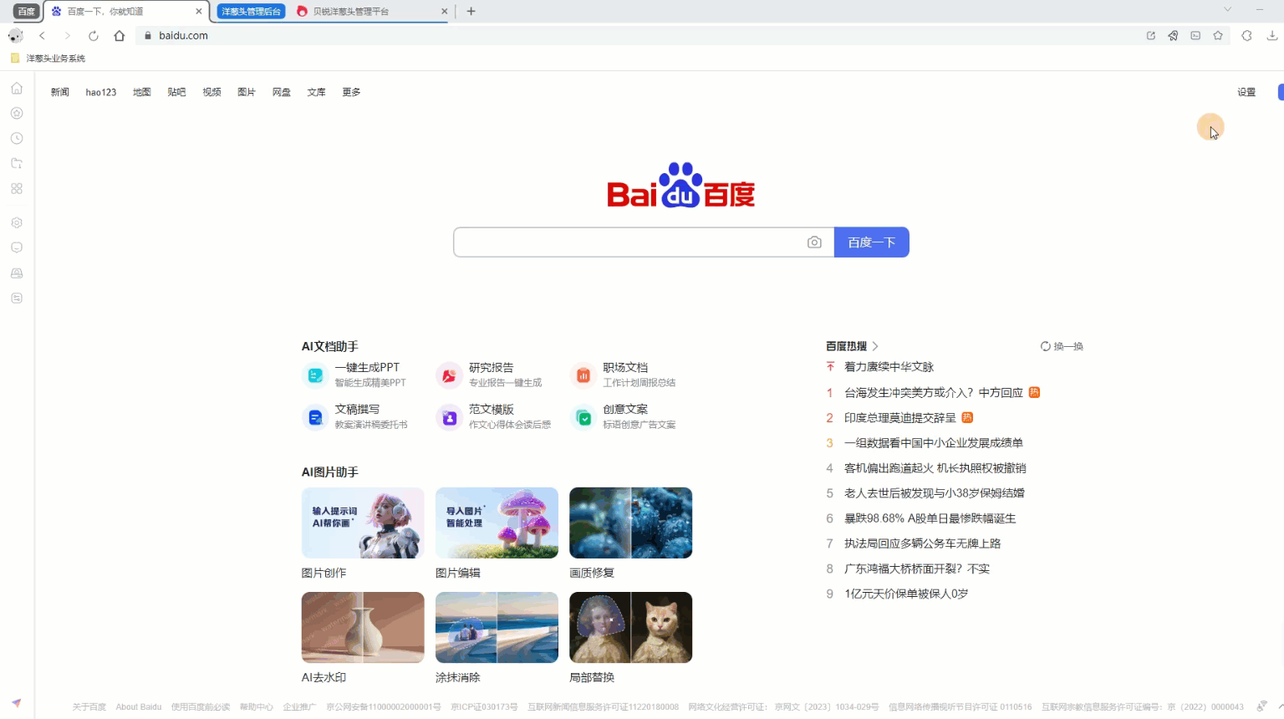1284x719 pixels.
Task: Expand 百度热搜 chevron
Action: click(875, 346)
